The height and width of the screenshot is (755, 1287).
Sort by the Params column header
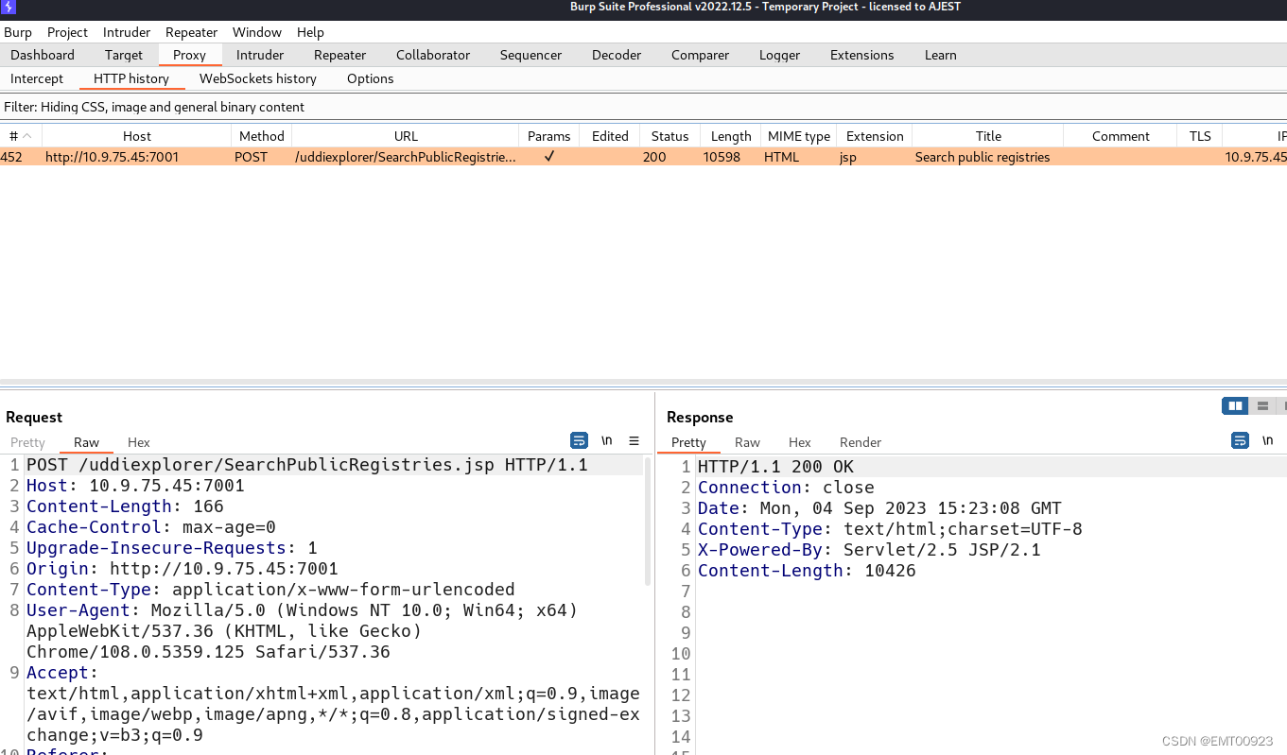(x=548, y=136)
